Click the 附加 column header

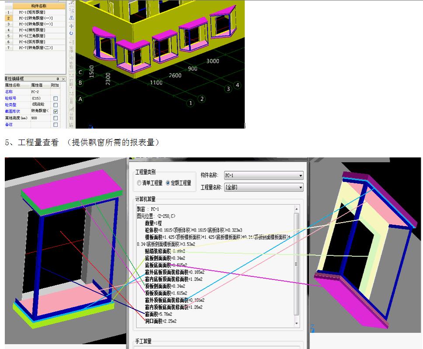55,85
